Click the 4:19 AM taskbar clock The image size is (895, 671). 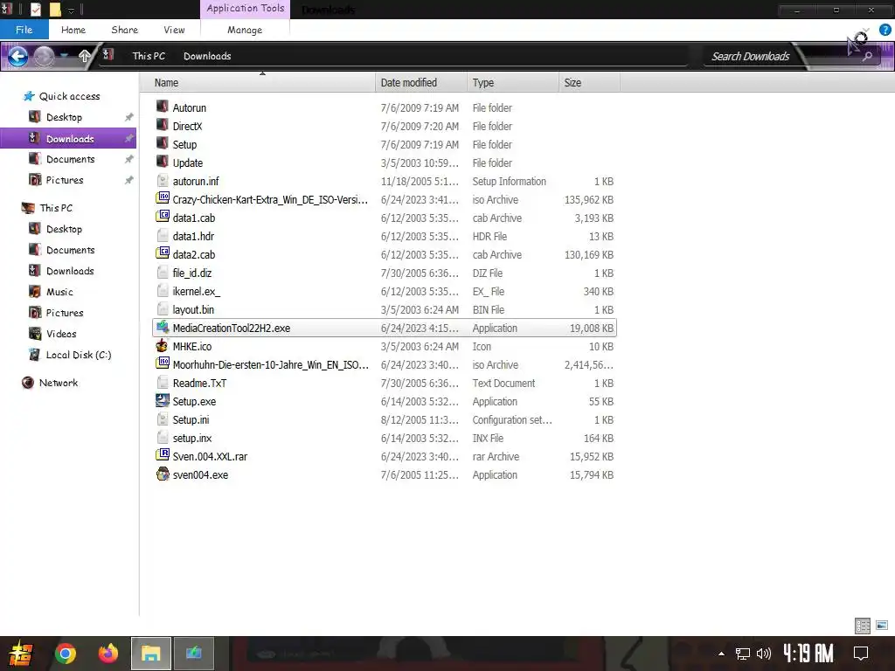coord(808,654)
